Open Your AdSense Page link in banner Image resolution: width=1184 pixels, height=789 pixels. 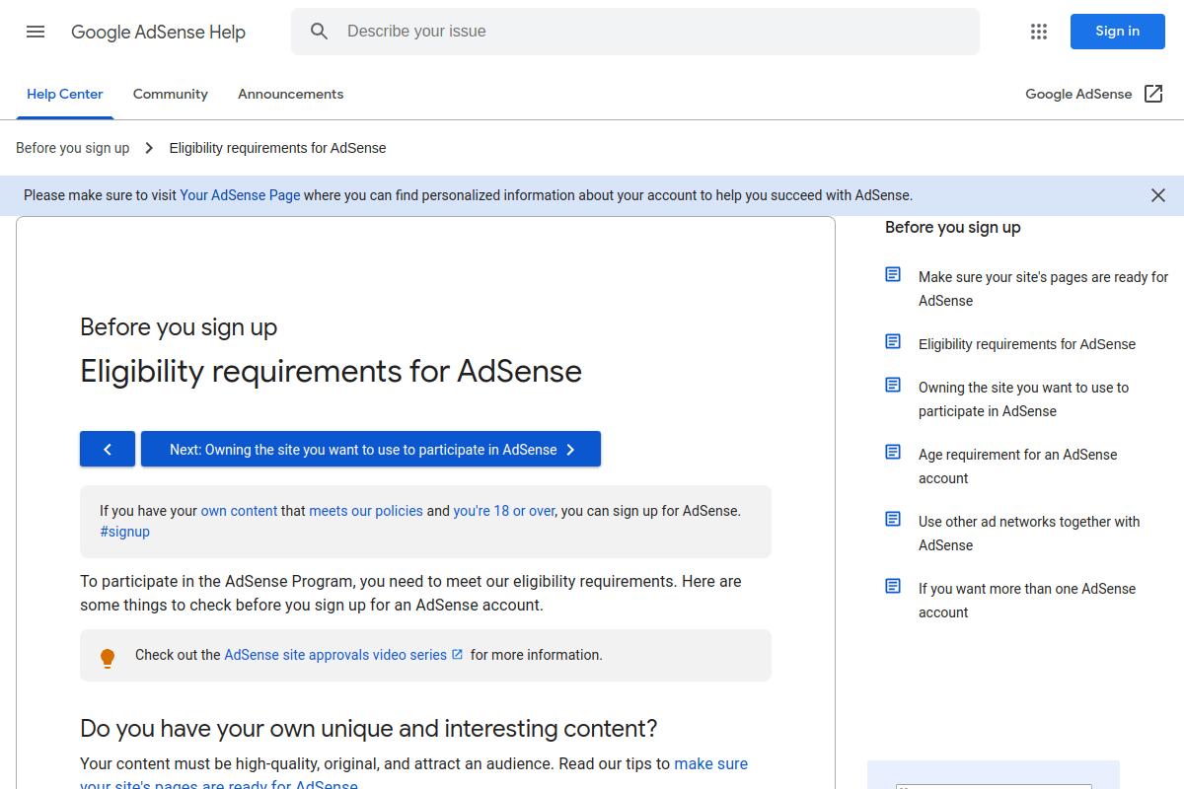click(x=240, y=195)
